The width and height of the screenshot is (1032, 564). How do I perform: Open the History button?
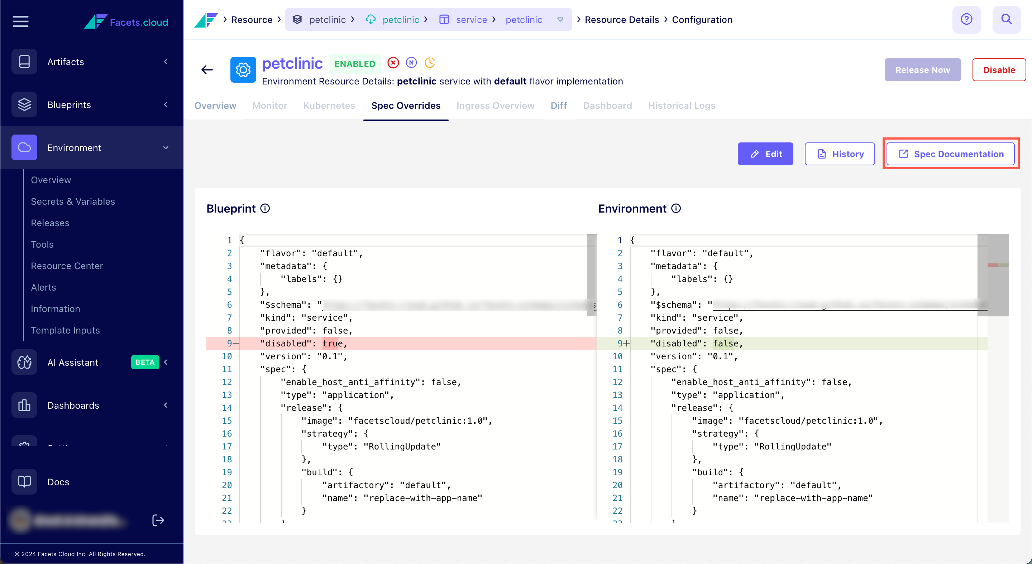click(x=840, y=154)
